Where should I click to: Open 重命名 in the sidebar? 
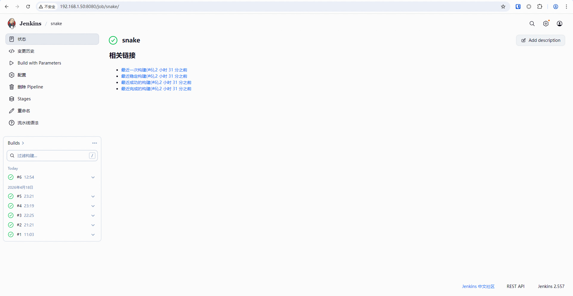pyautogui.click(x=52, y=111)
